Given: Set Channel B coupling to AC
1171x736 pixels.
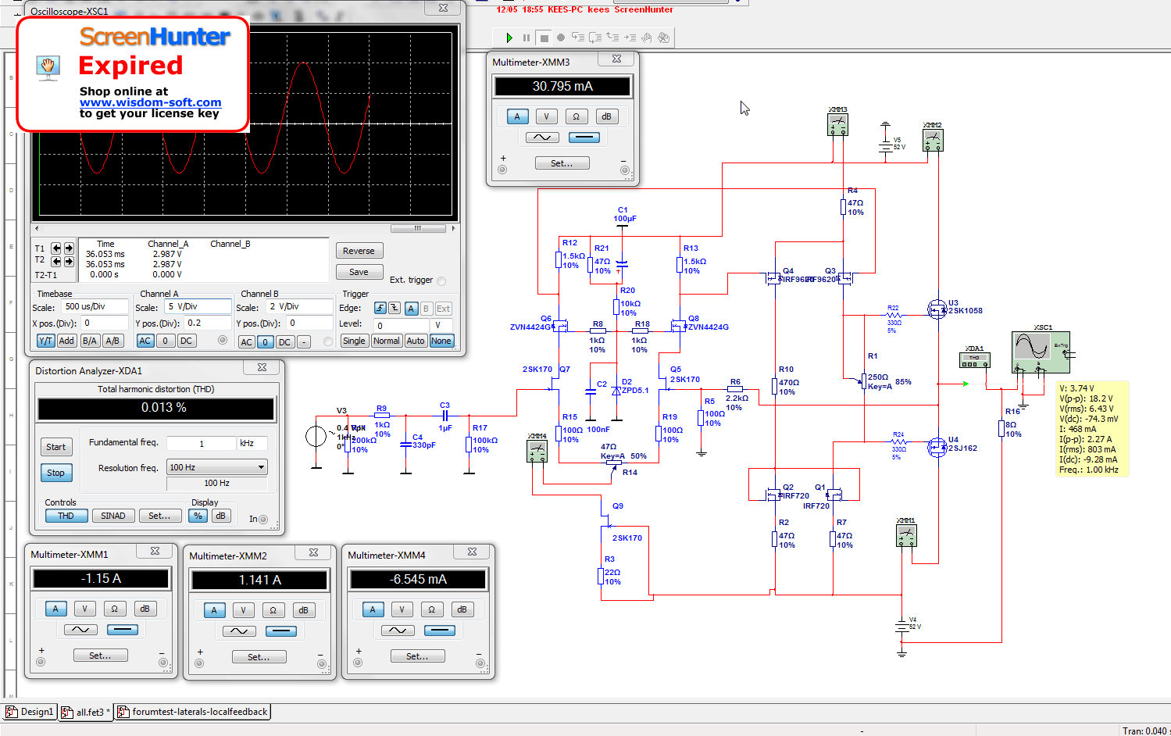Looking at the screenshot, I should point(246,342).
